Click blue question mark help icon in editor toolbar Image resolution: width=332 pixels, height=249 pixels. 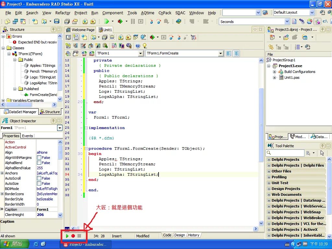tap(138, 46)
